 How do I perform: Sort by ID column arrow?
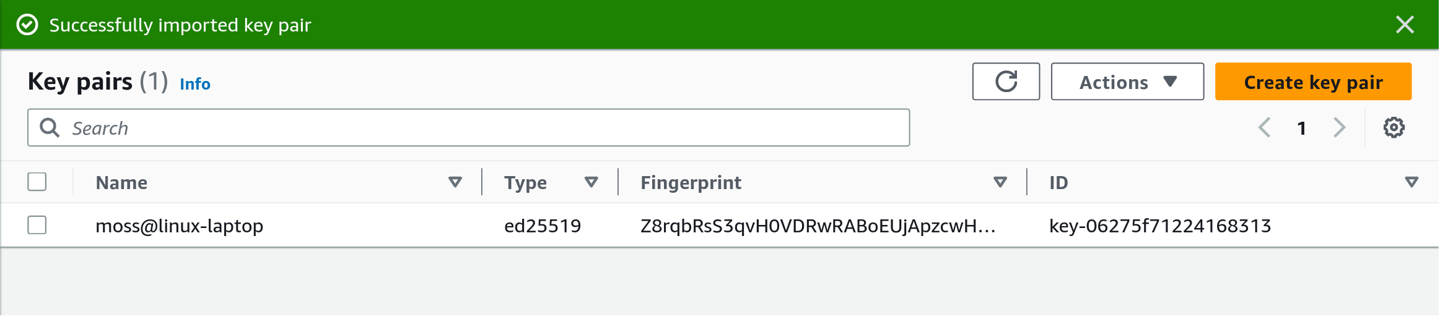pyautogui.click(x=1412, y=182)
